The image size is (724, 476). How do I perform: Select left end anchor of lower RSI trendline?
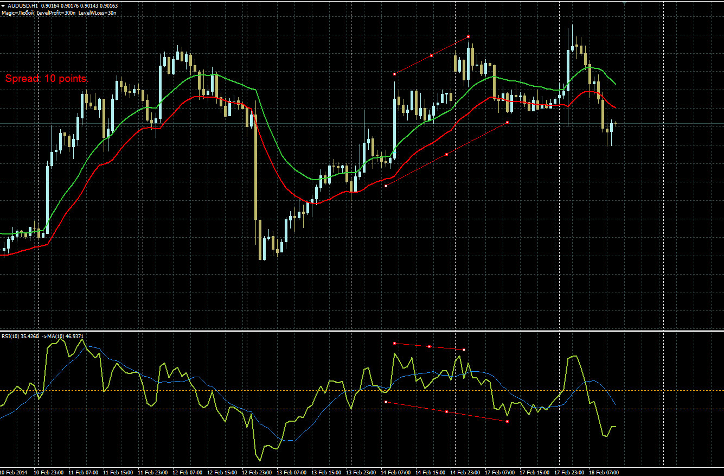386,402
